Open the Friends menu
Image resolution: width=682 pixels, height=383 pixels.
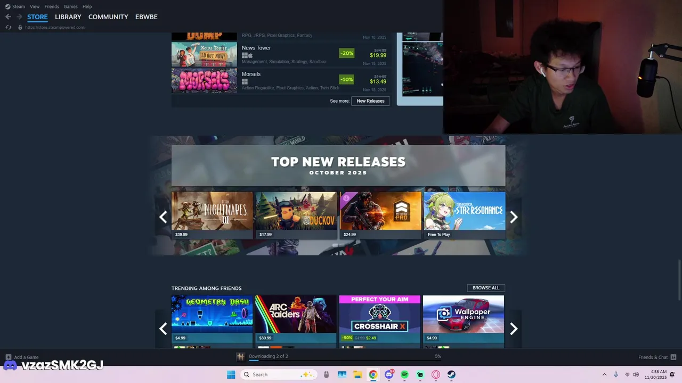[52, 6]
